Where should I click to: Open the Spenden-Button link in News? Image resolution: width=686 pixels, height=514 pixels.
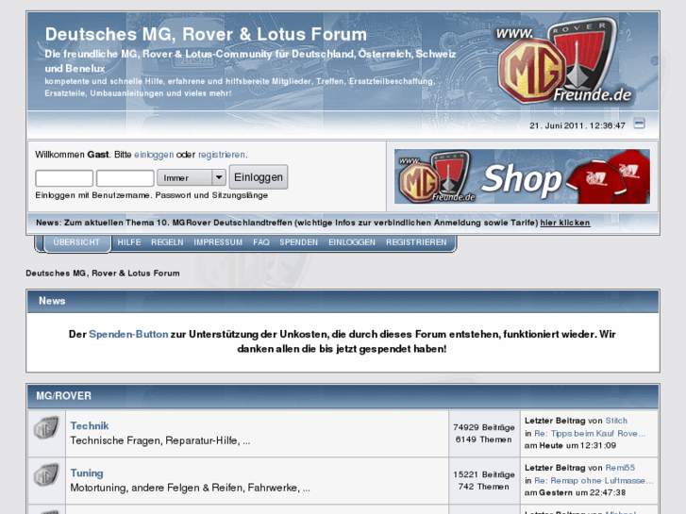128,334
